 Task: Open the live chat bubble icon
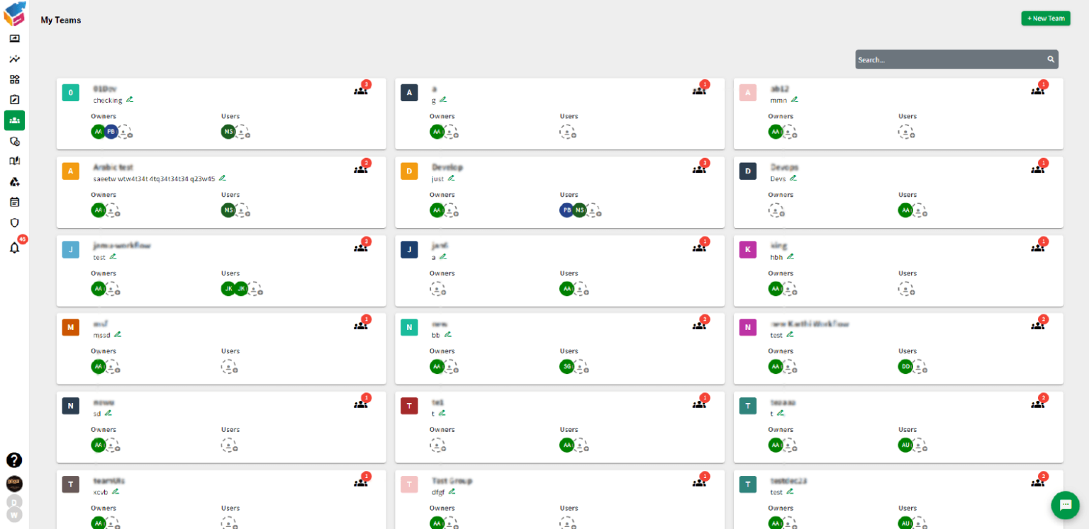[1064, 505]
